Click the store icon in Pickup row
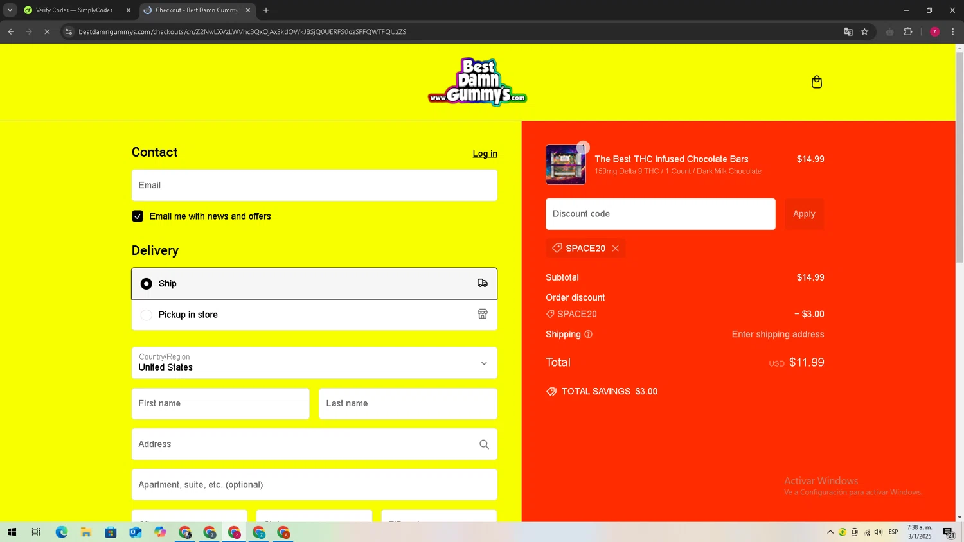The image size is (964, 542). (483, 314)
